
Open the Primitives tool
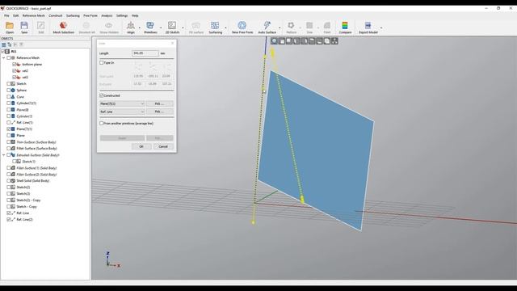[150, 27]
